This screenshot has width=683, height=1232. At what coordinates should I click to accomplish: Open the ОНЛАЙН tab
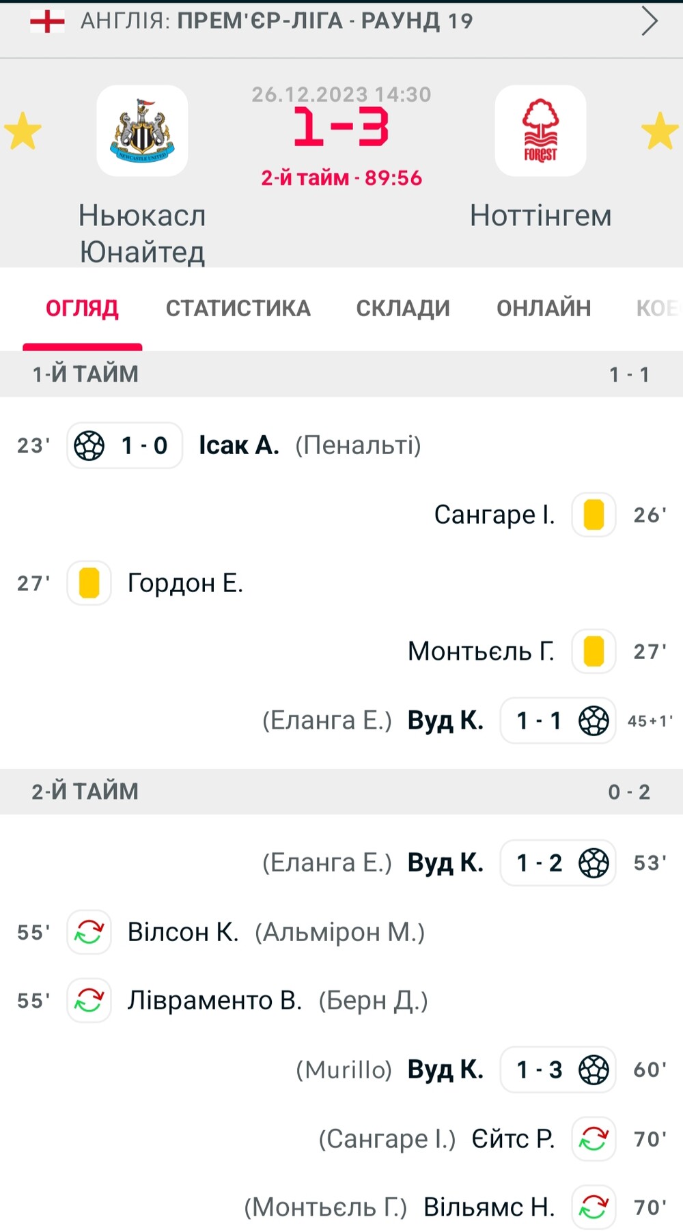click(544, 308)
